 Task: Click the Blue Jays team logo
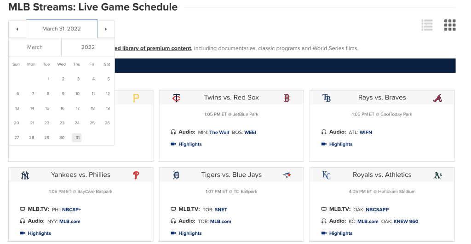click(287, 175)
